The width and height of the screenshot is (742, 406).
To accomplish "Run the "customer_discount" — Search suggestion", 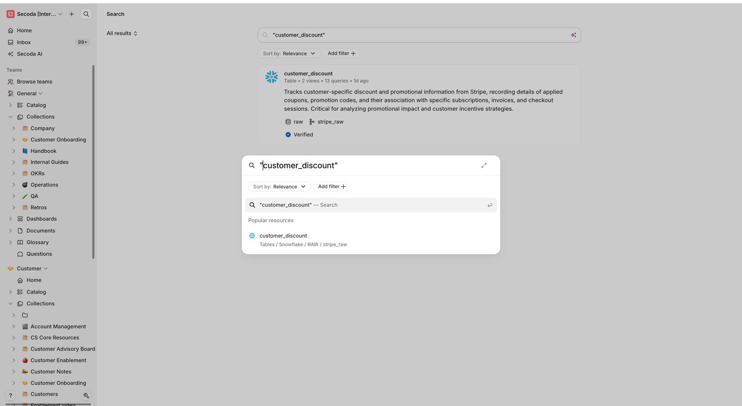I will click(x=370, y=205).
